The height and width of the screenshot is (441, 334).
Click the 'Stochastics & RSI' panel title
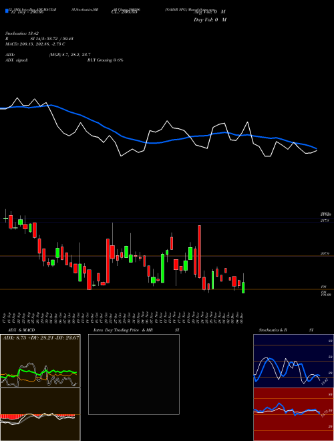pos(286,330)
